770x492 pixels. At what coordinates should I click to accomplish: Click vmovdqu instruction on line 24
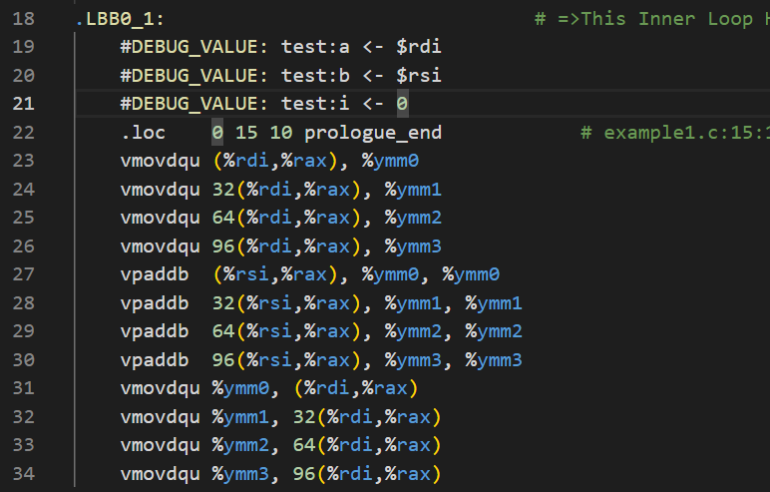click(161, 190)
